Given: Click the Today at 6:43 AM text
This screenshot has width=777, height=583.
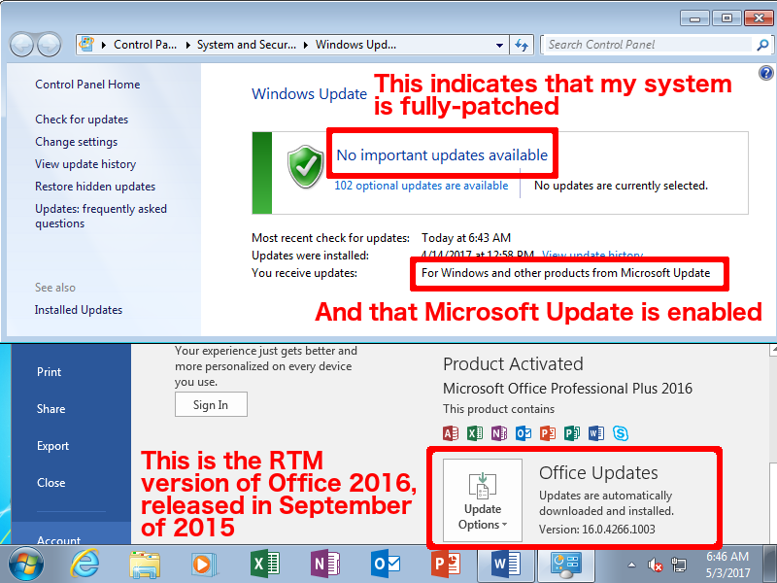Looking at the screenshot, I should tap(466, 238).
